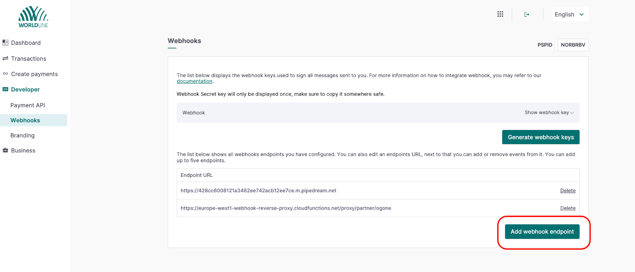Delete the pipedream.net endpoint

pos(568,191)
